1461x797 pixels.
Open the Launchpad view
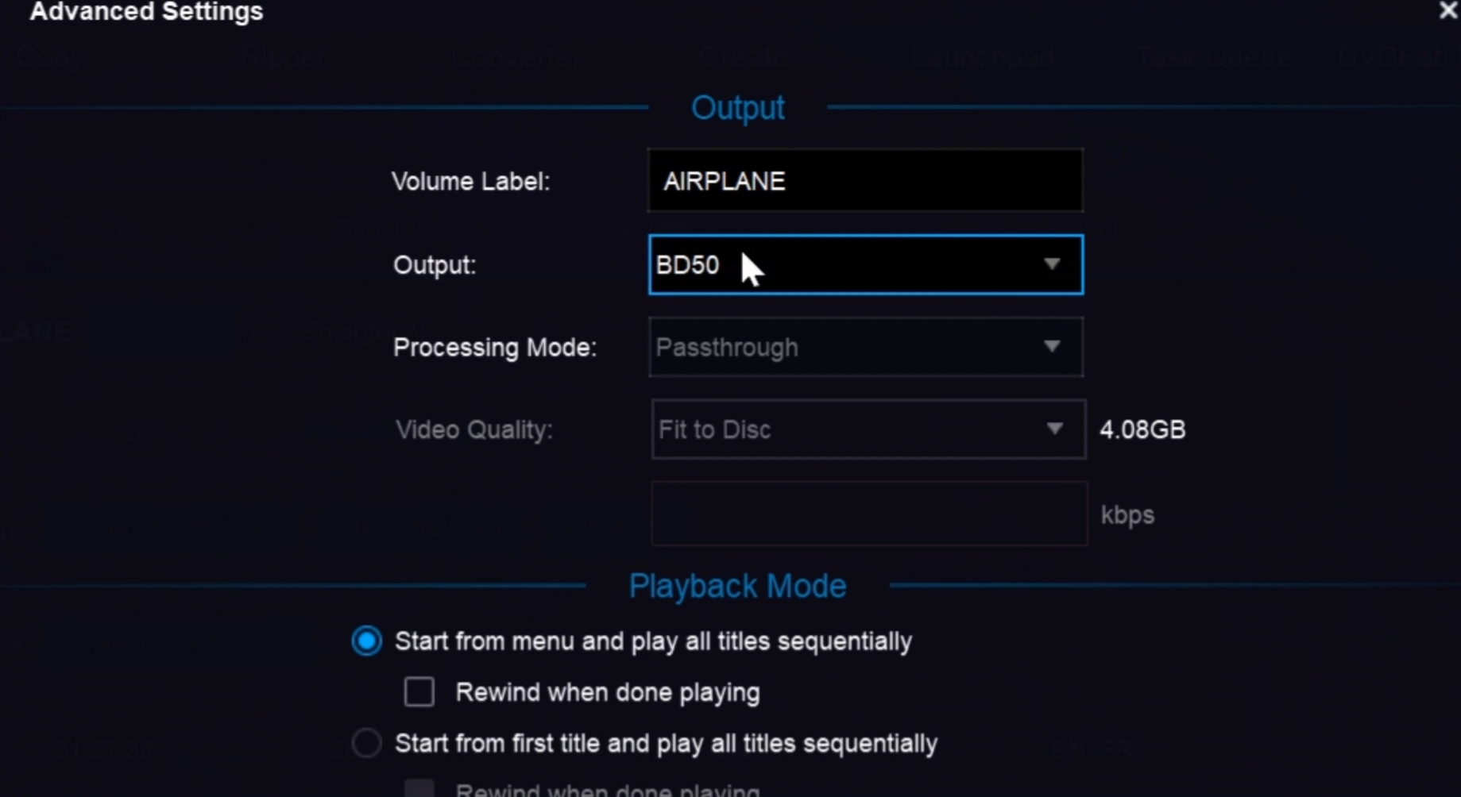click(982, 56)
